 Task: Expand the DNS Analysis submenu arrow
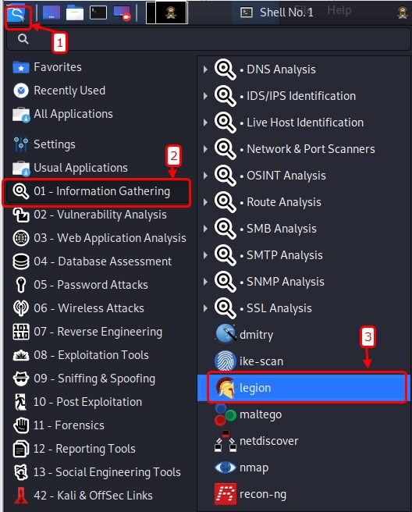click(205, 69)
